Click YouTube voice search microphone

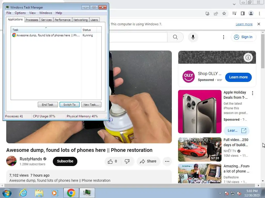pos(193,37)
